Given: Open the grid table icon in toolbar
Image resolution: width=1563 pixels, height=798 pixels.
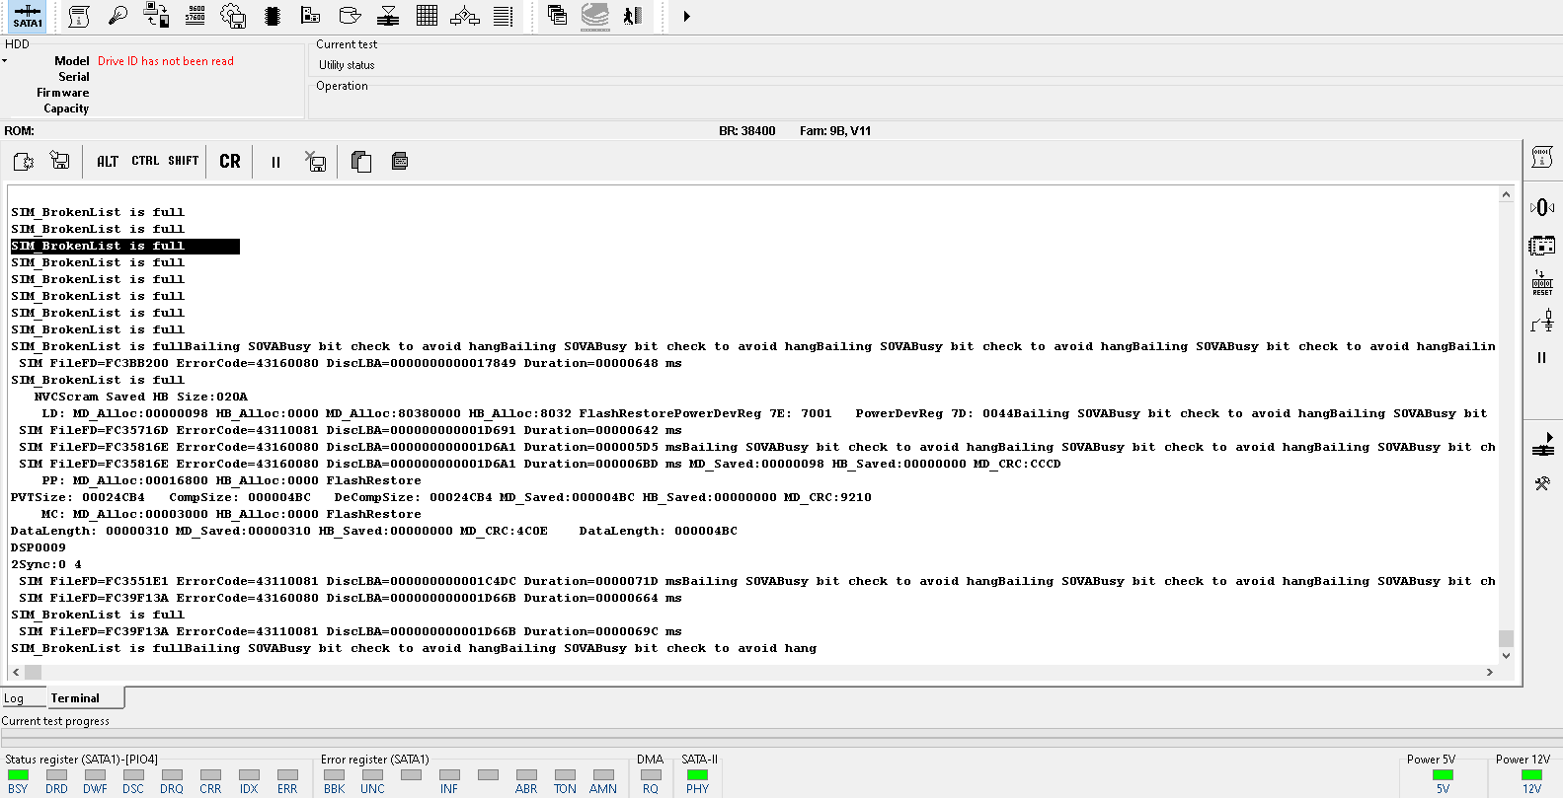Looking at the screenshot, I should coord(427,15).
